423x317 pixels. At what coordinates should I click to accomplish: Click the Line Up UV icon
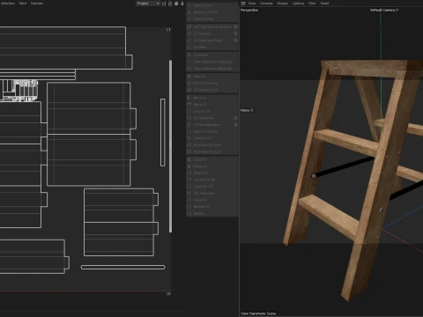189,111
